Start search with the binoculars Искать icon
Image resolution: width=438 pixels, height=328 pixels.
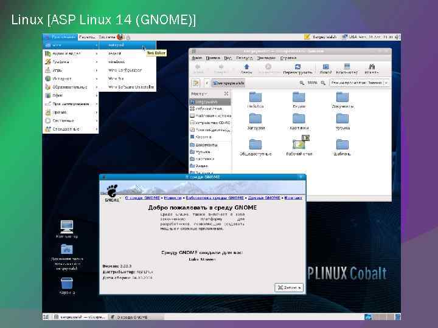(x=372, y=69)
